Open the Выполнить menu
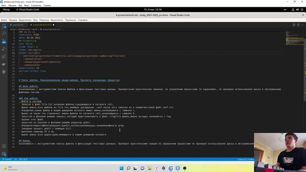306x172 pixels. 57,20
